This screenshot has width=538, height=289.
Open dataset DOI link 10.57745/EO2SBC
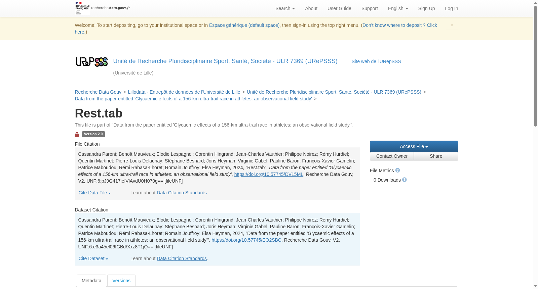point(246,240)
